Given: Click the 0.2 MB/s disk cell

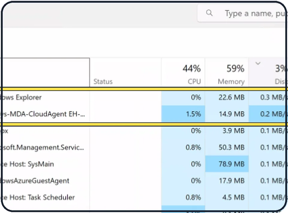Looking at the screenshot, I should [268, 114].
